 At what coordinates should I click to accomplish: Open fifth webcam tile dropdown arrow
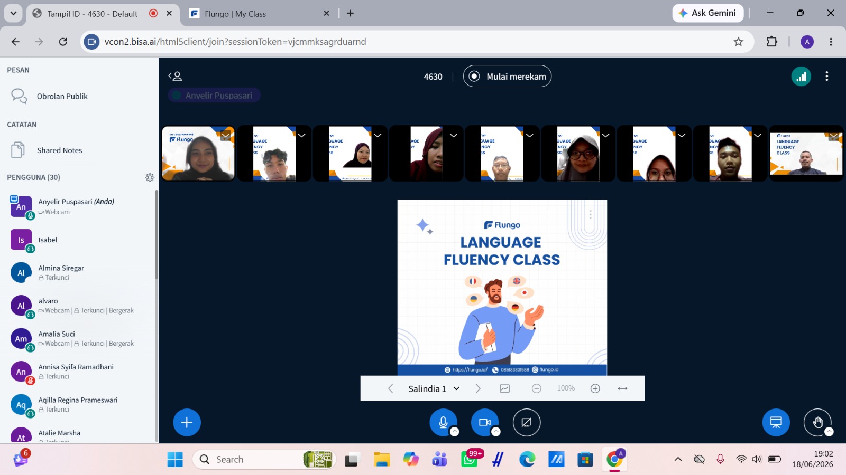coord(529,136)
